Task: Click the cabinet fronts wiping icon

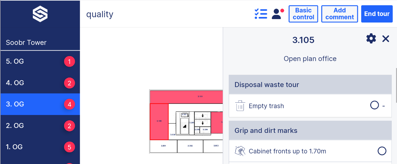Action: tap(240, 151)
